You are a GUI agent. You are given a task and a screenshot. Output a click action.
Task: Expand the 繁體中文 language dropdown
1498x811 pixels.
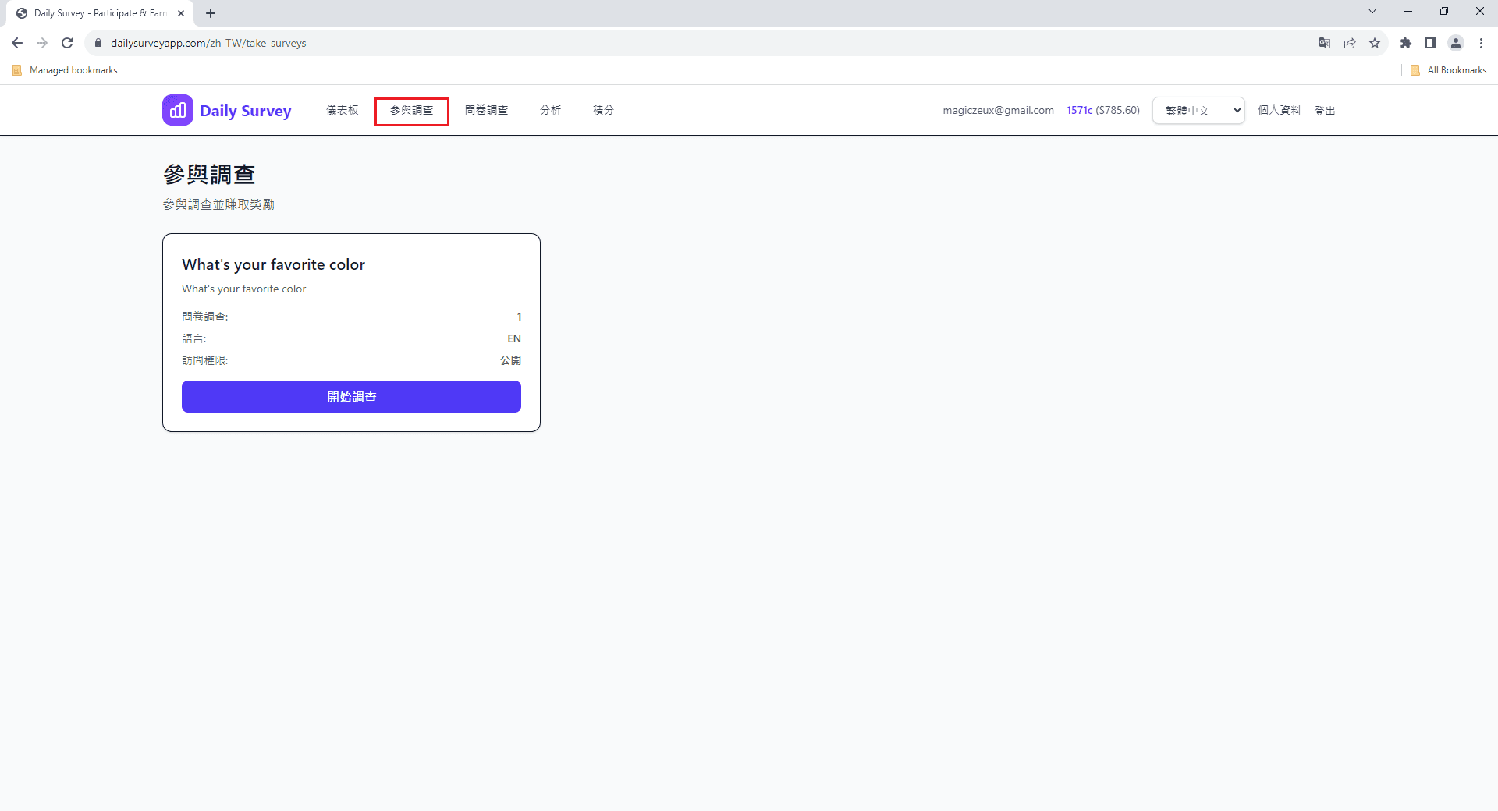pyautogui.click(x=1198, y=111)
